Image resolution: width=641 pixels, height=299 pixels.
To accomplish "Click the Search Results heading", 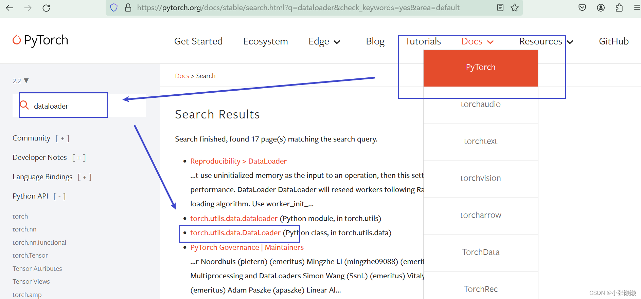I will point(217,115).
